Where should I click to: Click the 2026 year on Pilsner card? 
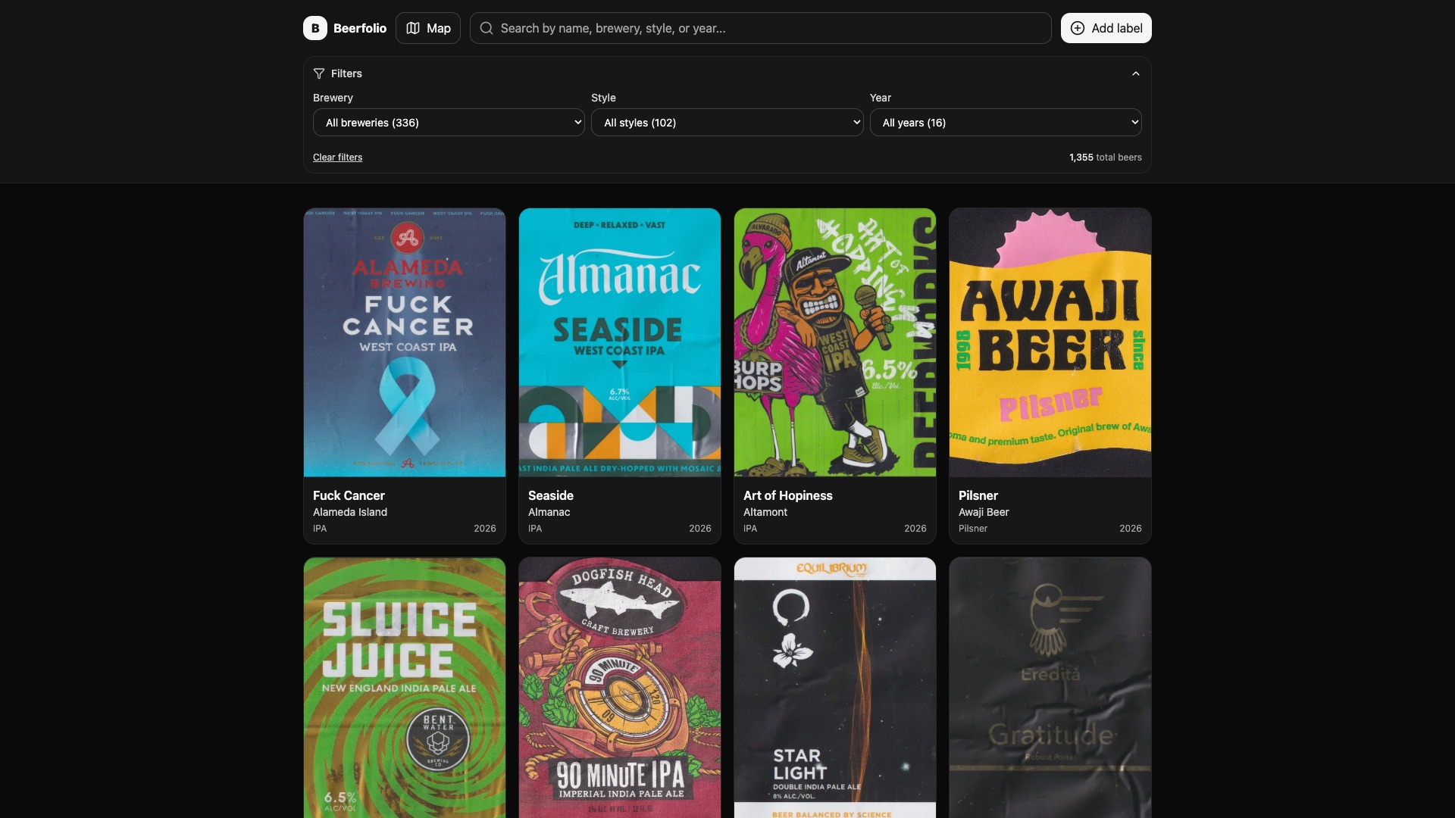point(1131,529)
